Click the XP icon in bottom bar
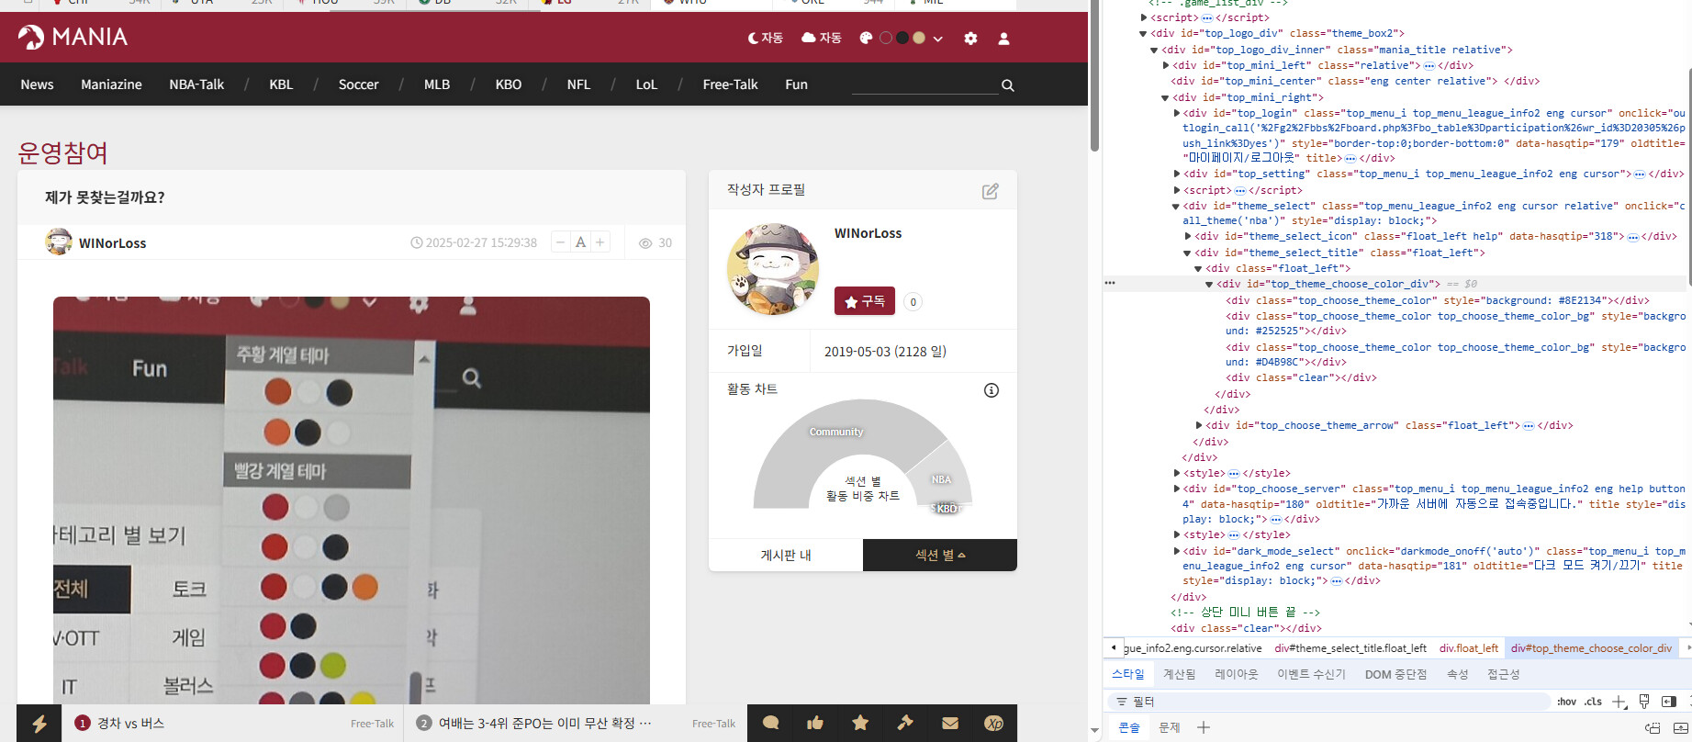1692x742 pixels. point(994,724)
